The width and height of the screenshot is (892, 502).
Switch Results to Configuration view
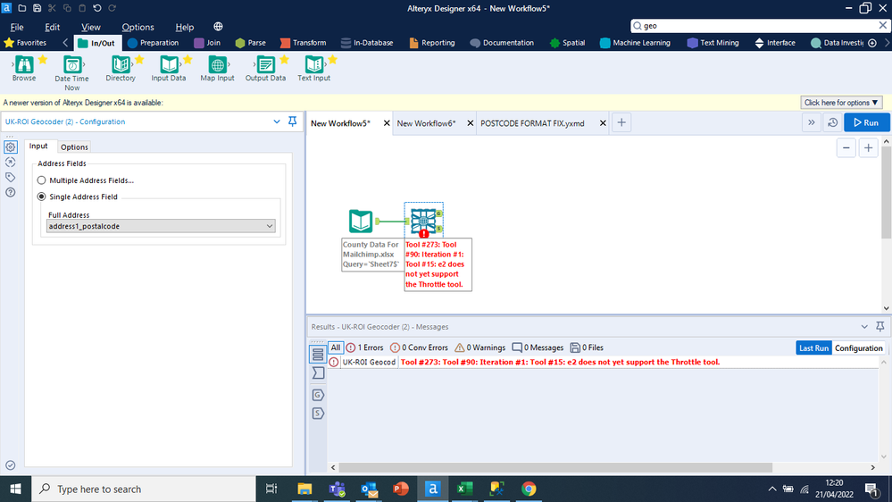(858, 347)
